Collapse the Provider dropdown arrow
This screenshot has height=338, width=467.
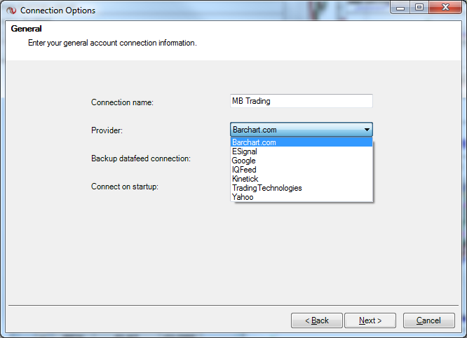point(366,130)
